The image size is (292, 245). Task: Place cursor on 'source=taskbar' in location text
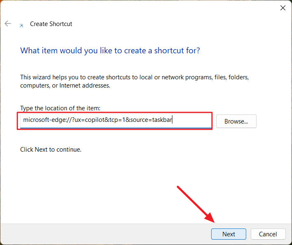pos(151,120)
